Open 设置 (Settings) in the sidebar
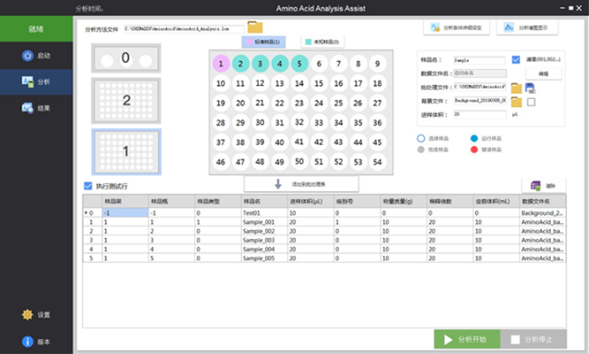 (x=37, y=314)
